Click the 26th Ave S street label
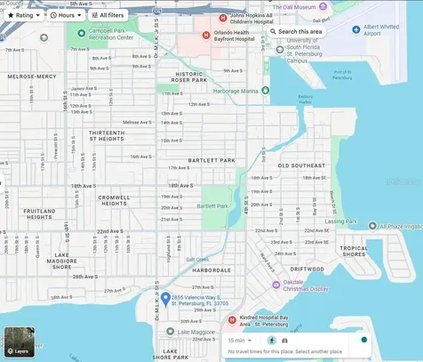Image resolution: width=423 pixels, height=362 pixels. 85,277
